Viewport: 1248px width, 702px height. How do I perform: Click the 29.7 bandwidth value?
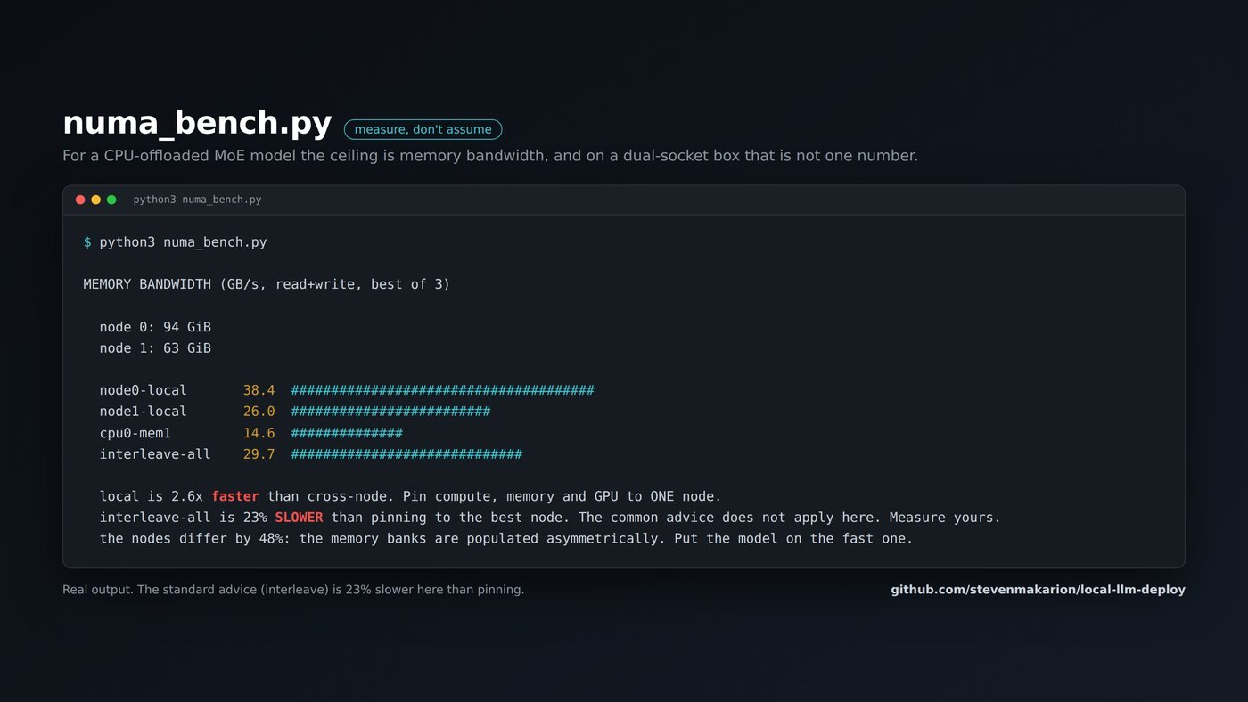(259, 454)
